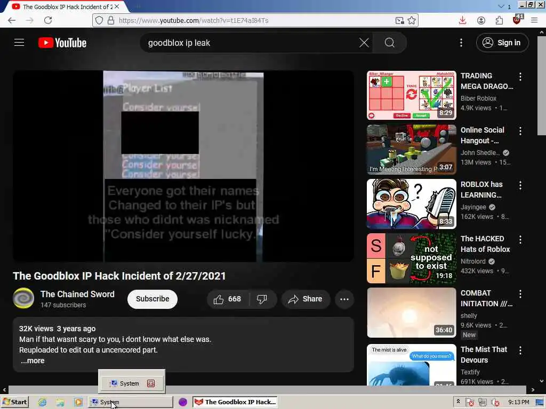Select System taskbar button
The width and height of the screenshot is (546, 409).
click(x=131, y=402)
